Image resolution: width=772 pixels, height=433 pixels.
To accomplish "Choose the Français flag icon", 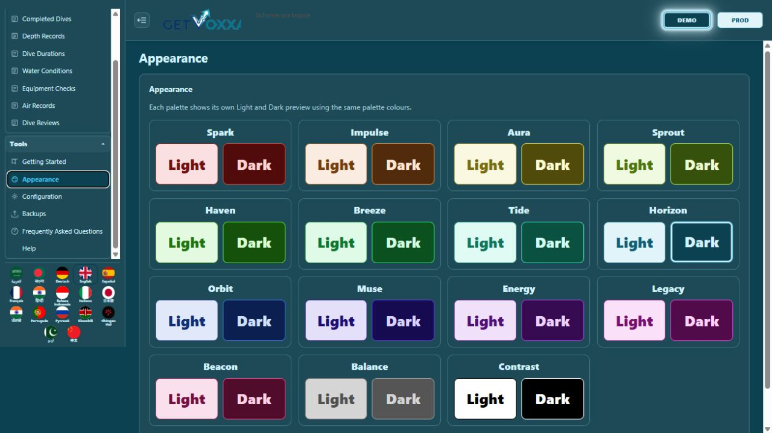I will [16, 294].
